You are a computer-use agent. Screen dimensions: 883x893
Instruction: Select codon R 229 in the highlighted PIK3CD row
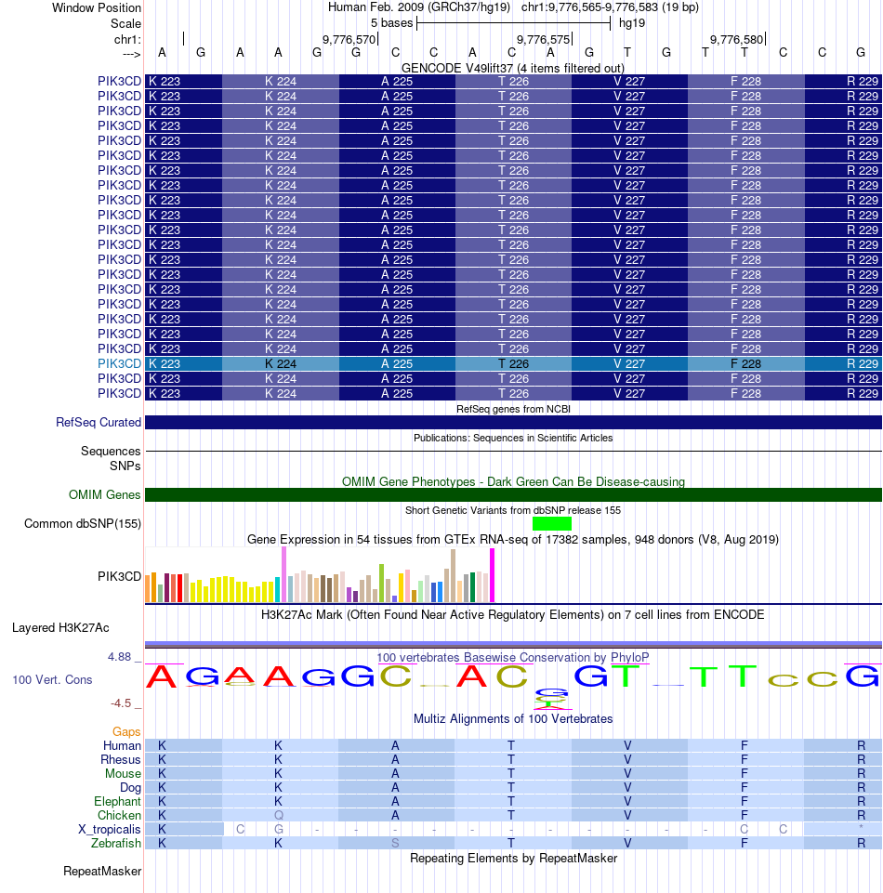(843, 363)
